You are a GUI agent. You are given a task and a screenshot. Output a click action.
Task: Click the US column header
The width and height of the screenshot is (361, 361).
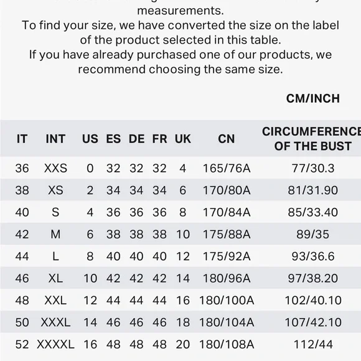[90, 139]
